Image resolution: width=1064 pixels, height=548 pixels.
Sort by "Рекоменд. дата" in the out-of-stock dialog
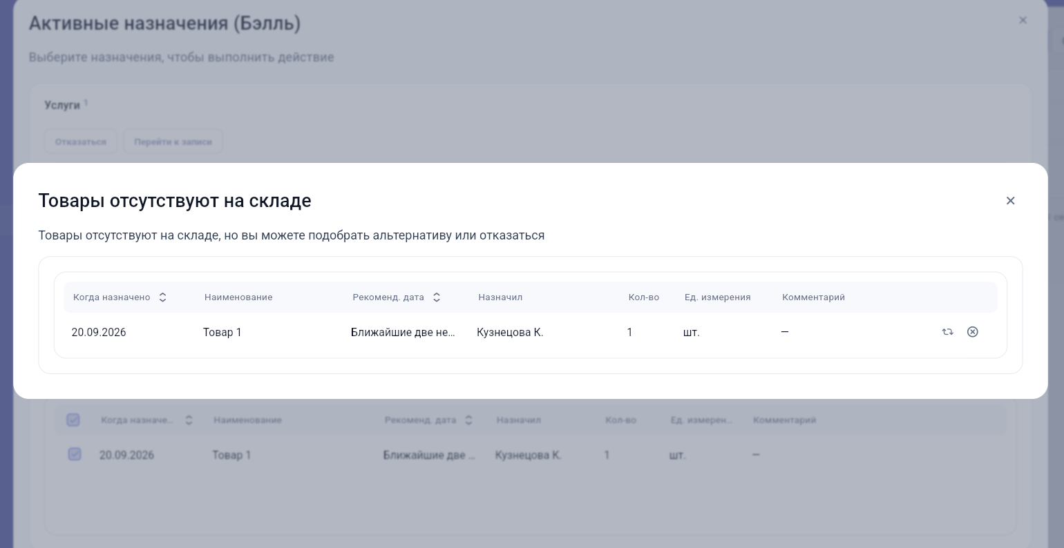(x=437, y=297)
